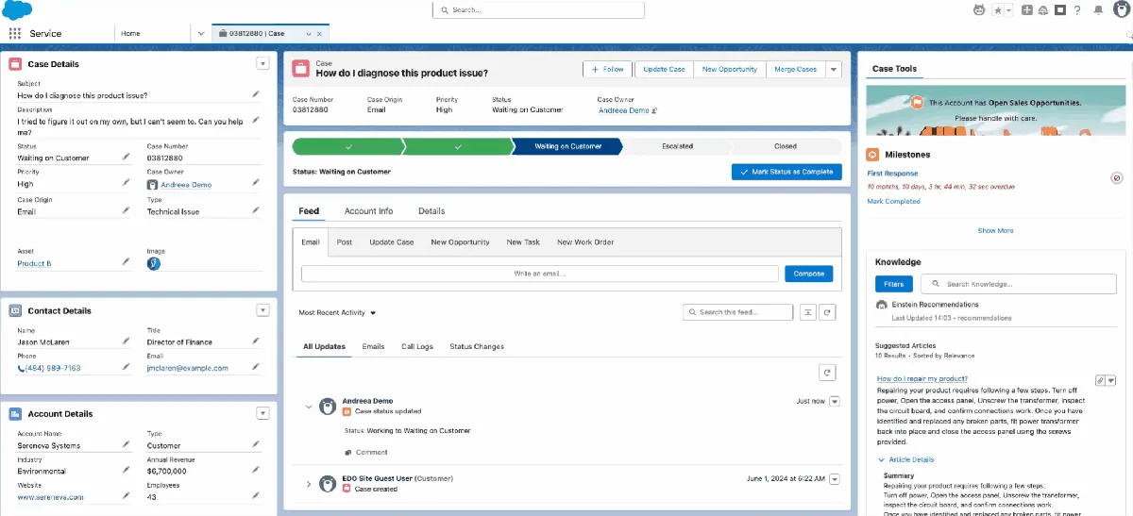Open the Product B asset link
1133x516 pixels.
(x=34, y=264)
